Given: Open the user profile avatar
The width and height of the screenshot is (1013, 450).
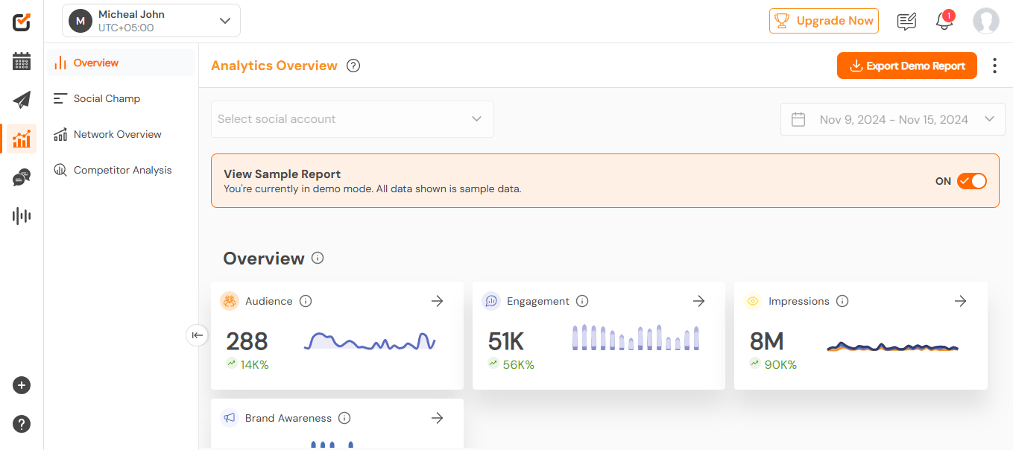Looking at the screenshot, I should [985, 21].
